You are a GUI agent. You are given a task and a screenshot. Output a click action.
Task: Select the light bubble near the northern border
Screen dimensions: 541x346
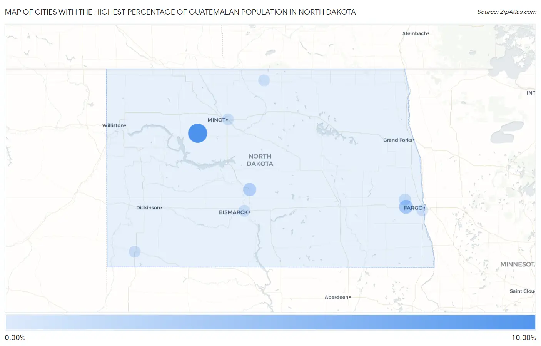[x=264, y=80]
